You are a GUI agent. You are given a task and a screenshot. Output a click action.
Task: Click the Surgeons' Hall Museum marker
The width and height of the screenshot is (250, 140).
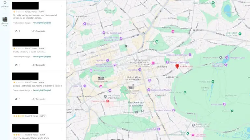pos(149,90)
